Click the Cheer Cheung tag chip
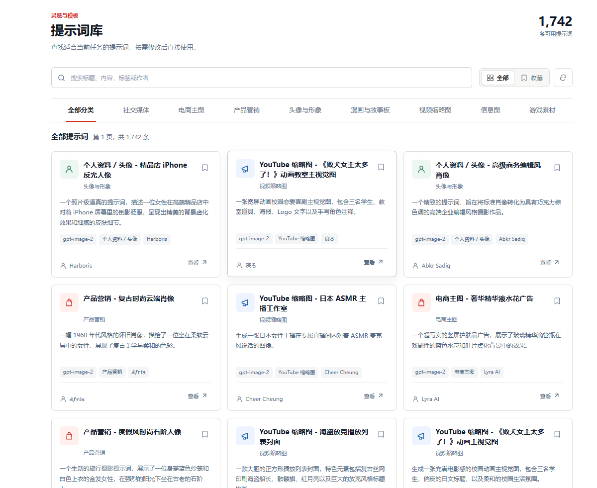This screenshot has width=597, height=488. (x=341, y=372)
